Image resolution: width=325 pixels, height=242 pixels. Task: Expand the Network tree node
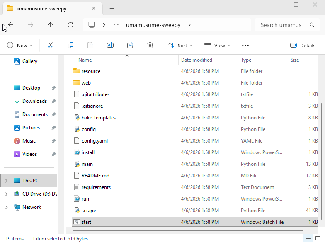[7, 207]
